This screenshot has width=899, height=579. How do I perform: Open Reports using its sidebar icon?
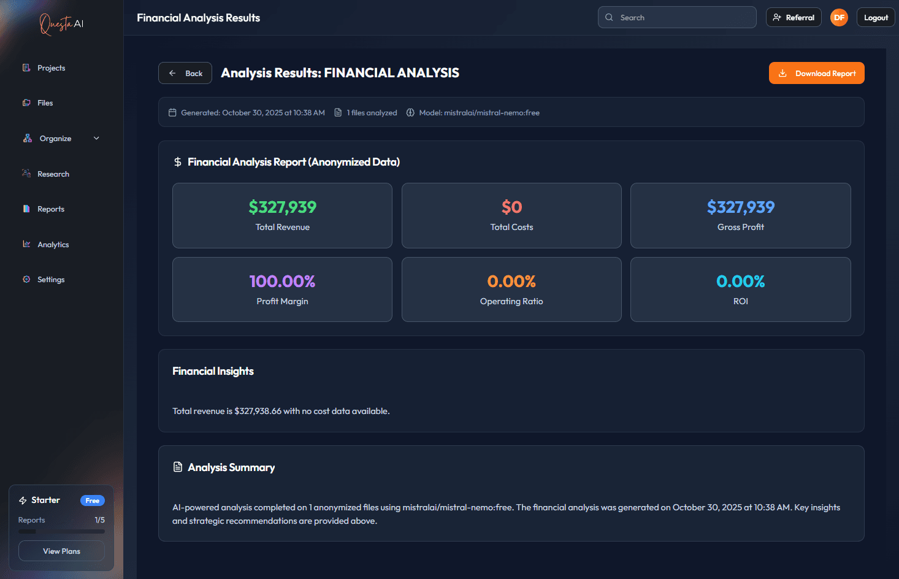coord(26,209)
